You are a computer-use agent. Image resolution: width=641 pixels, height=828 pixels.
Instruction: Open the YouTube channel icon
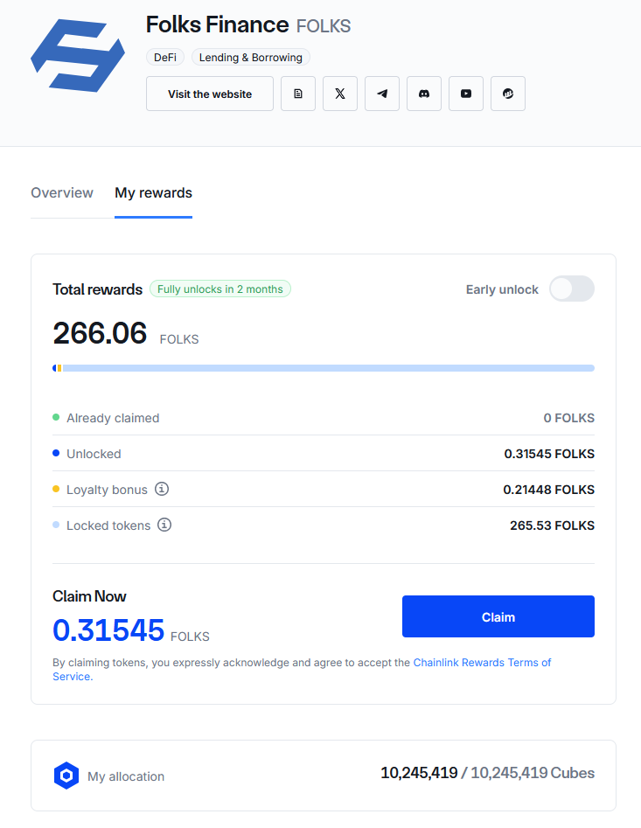click(466, 94)
